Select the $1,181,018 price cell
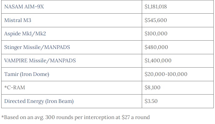The height and width of the screenshot is (124, 215). [x=178, y=7]
